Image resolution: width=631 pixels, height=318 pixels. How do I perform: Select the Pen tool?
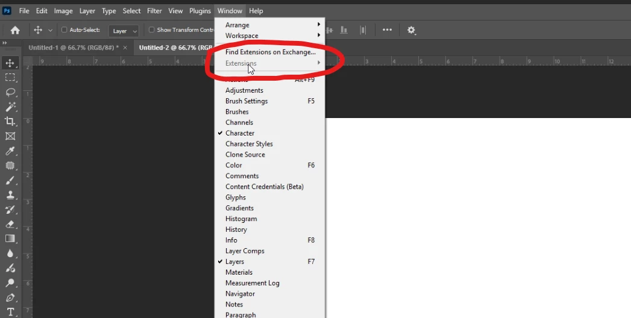10,298
